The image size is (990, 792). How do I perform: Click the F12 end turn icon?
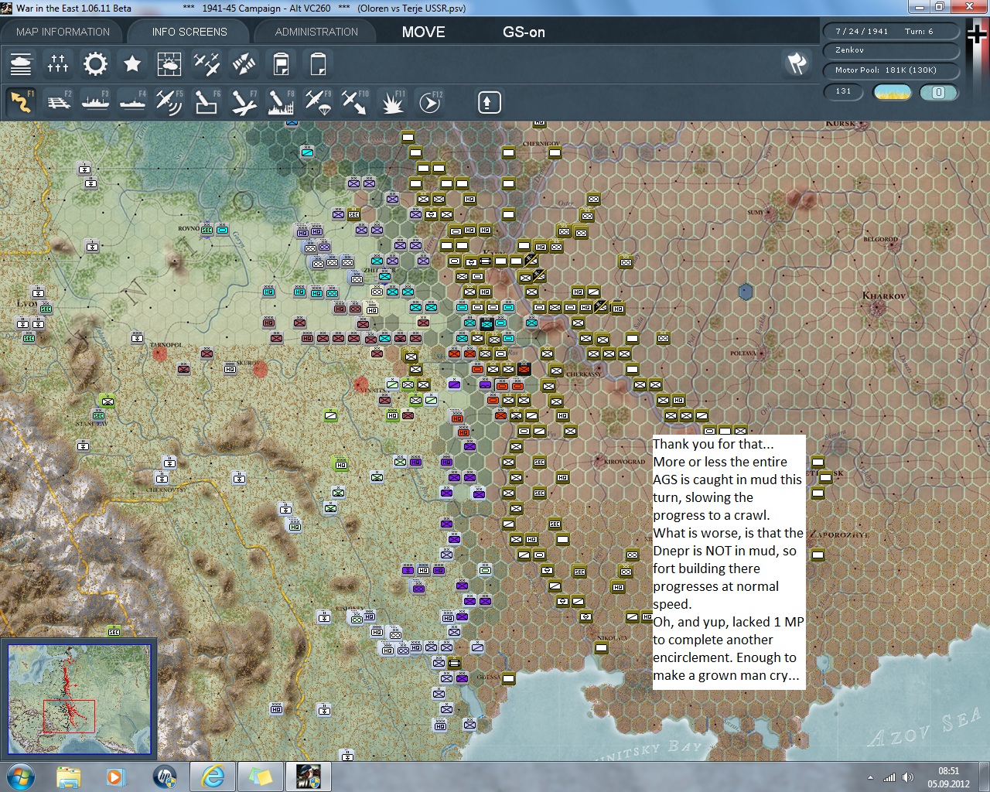pos(430,102)
